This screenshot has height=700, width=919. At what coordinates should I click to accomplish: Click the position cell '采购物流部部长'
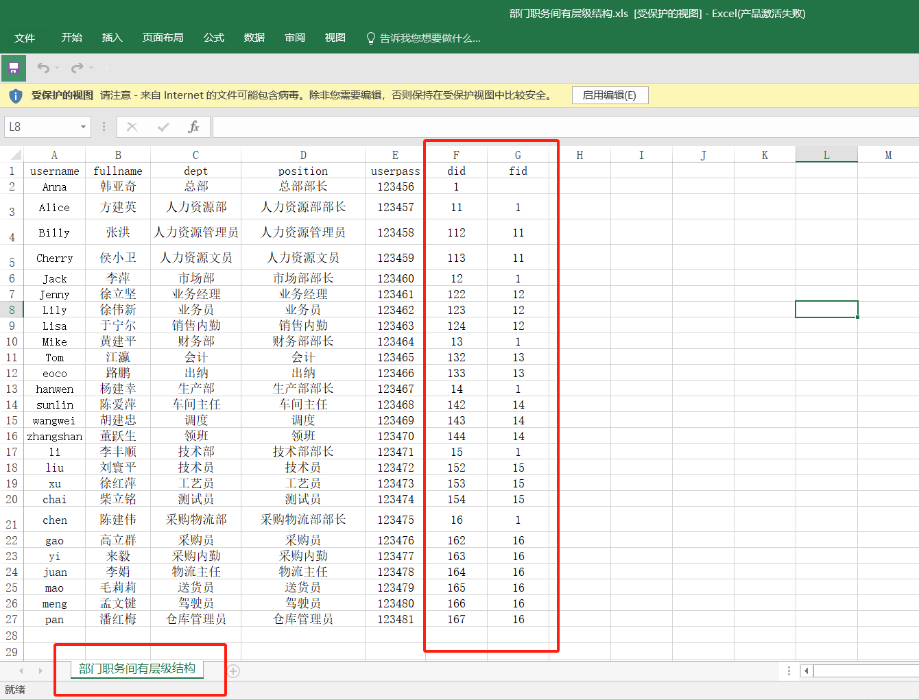[x=303, y=520]
